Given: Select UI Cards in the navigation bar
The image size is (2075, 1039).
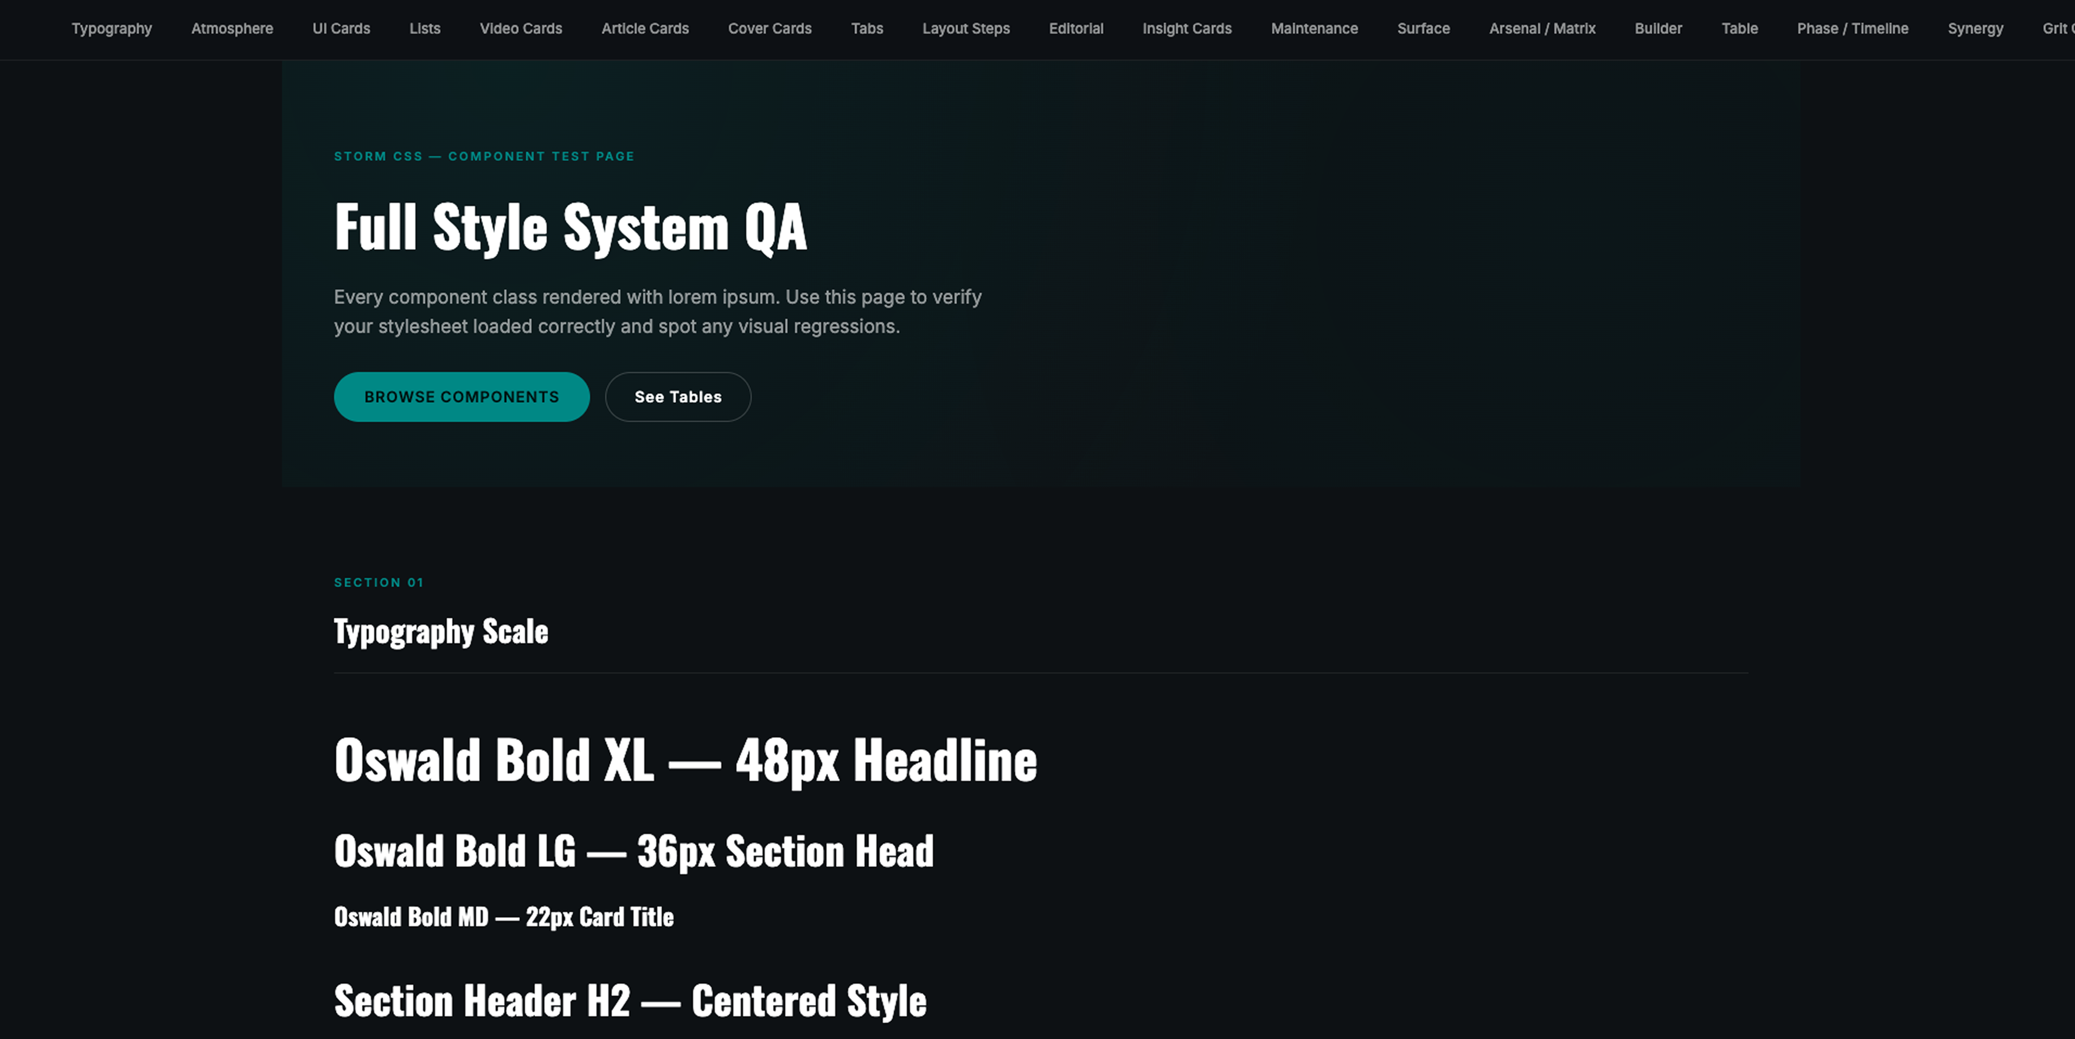Looking at the screenshot, I should pyautogui.click(x=342, y=29).
